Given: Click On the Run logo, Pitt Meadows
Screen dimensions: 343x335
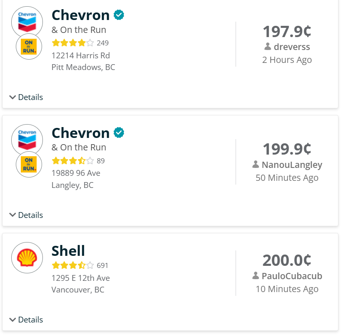Looking at the screenshot, I should [29, 47].
